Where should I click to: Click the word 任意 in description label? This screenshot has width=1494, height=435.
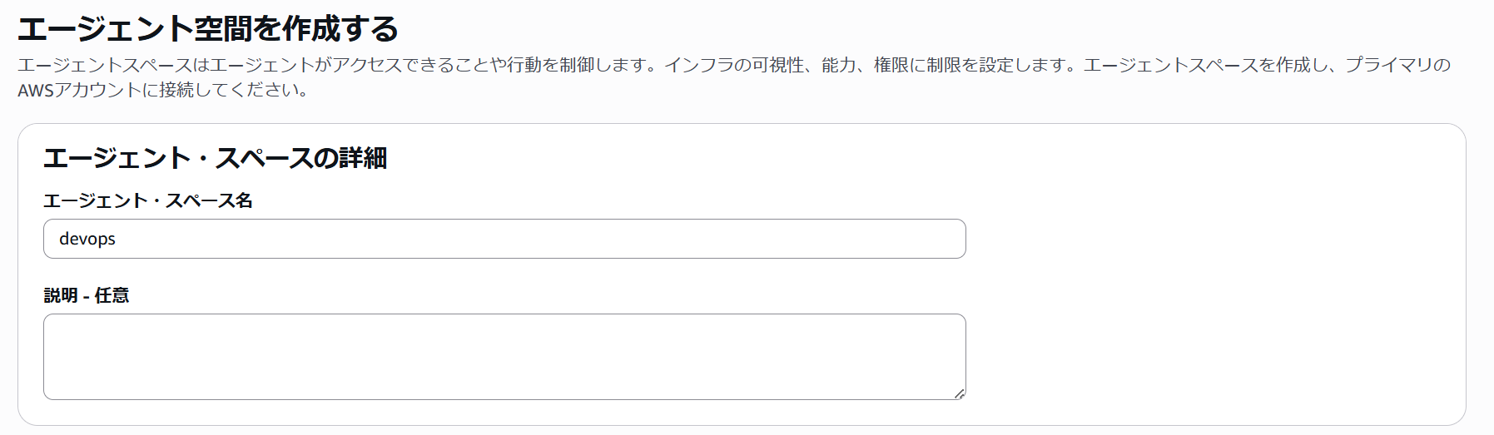(112, 295)
